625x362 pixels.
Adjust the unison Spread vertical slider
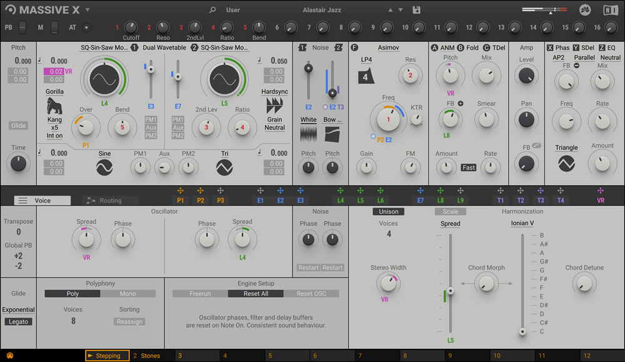point(451,291)
